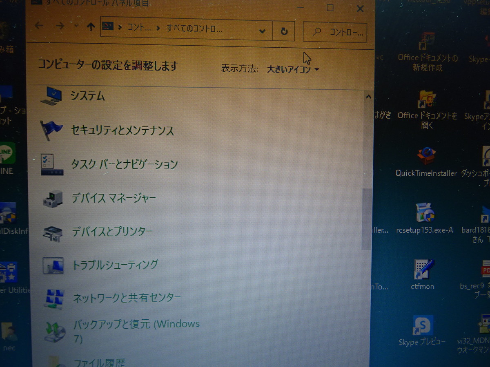Open タスク バーとナビゲーション icon

pyautogui.click(x=52, y=164)
